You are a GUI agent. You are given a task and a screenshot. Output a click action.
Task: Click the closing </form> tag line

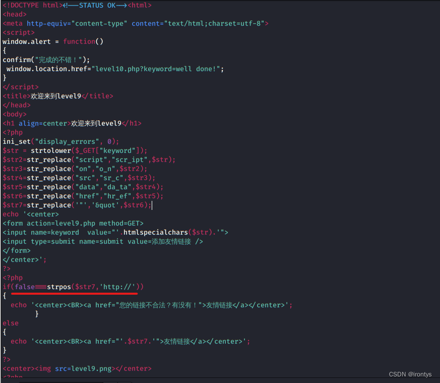tap(17, 250)
